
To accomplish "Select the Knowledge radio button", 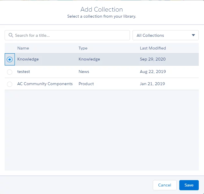I will pyautogui.click(x=10, y=59).
